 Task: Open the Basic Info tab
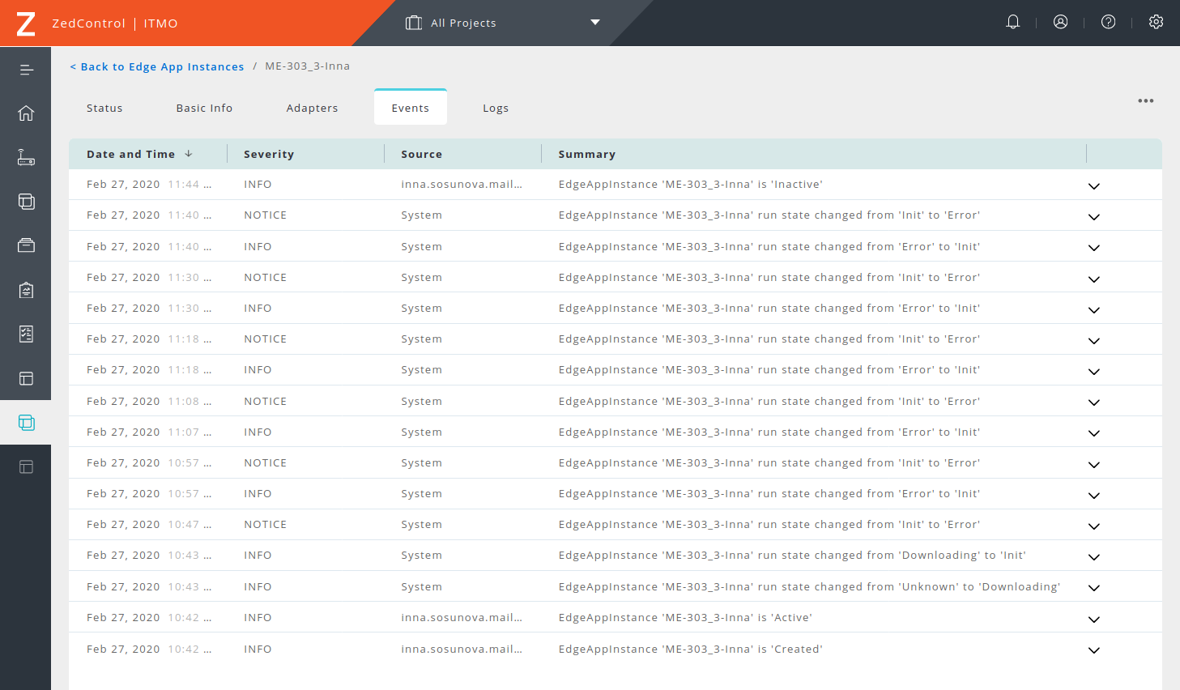(204, 109)
